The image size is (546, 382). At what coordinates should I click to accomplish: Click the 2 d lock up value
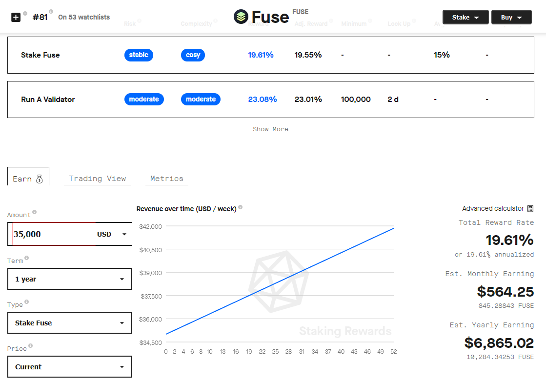coord(393,100)
